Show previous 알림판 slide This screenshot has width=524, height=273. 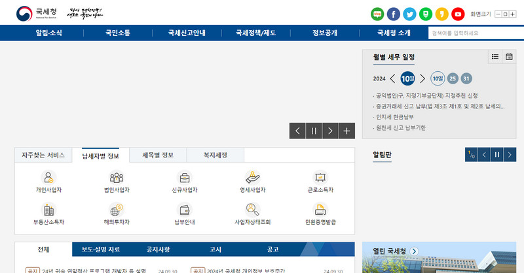[x=484, y=155]
